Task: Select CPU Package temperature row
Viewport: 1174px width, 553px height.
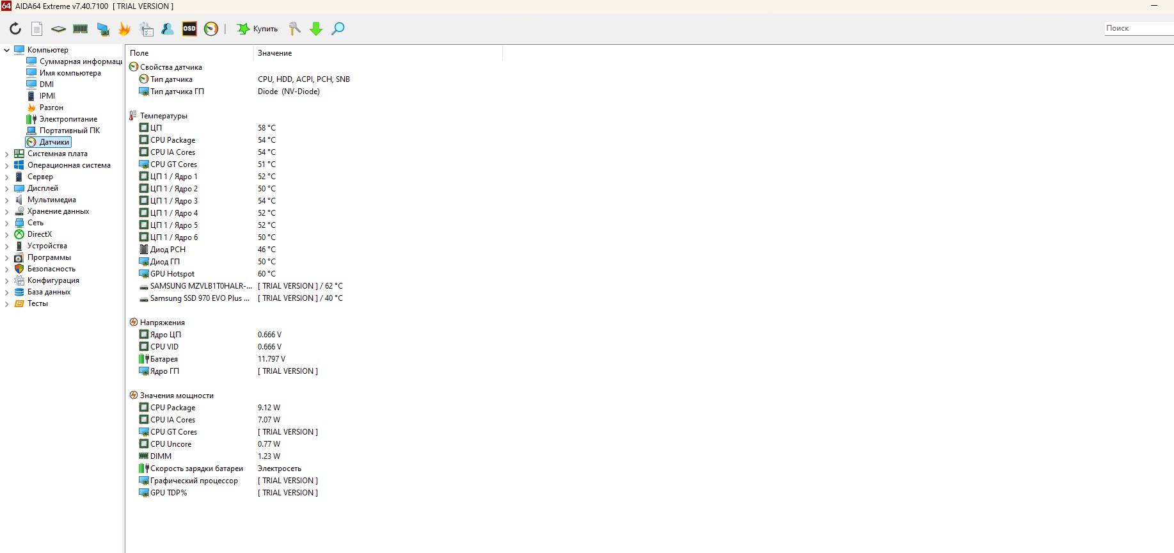Action: pyautogui.click(x=173, y=140)
